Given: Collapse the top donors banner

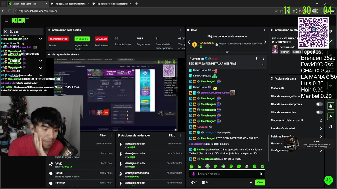Looking at the screenshot, I should [227, 52].
